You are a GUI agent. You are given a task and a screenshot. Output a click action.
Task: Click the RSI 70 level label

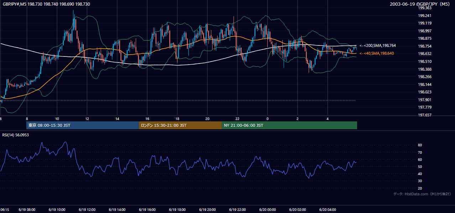[x=420, y=152]
